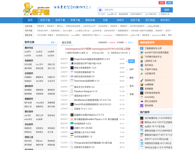The height and width of the screenshot is (150, 195).
Task: Click the 教程专题 tag button
Action: coord(29,35)
